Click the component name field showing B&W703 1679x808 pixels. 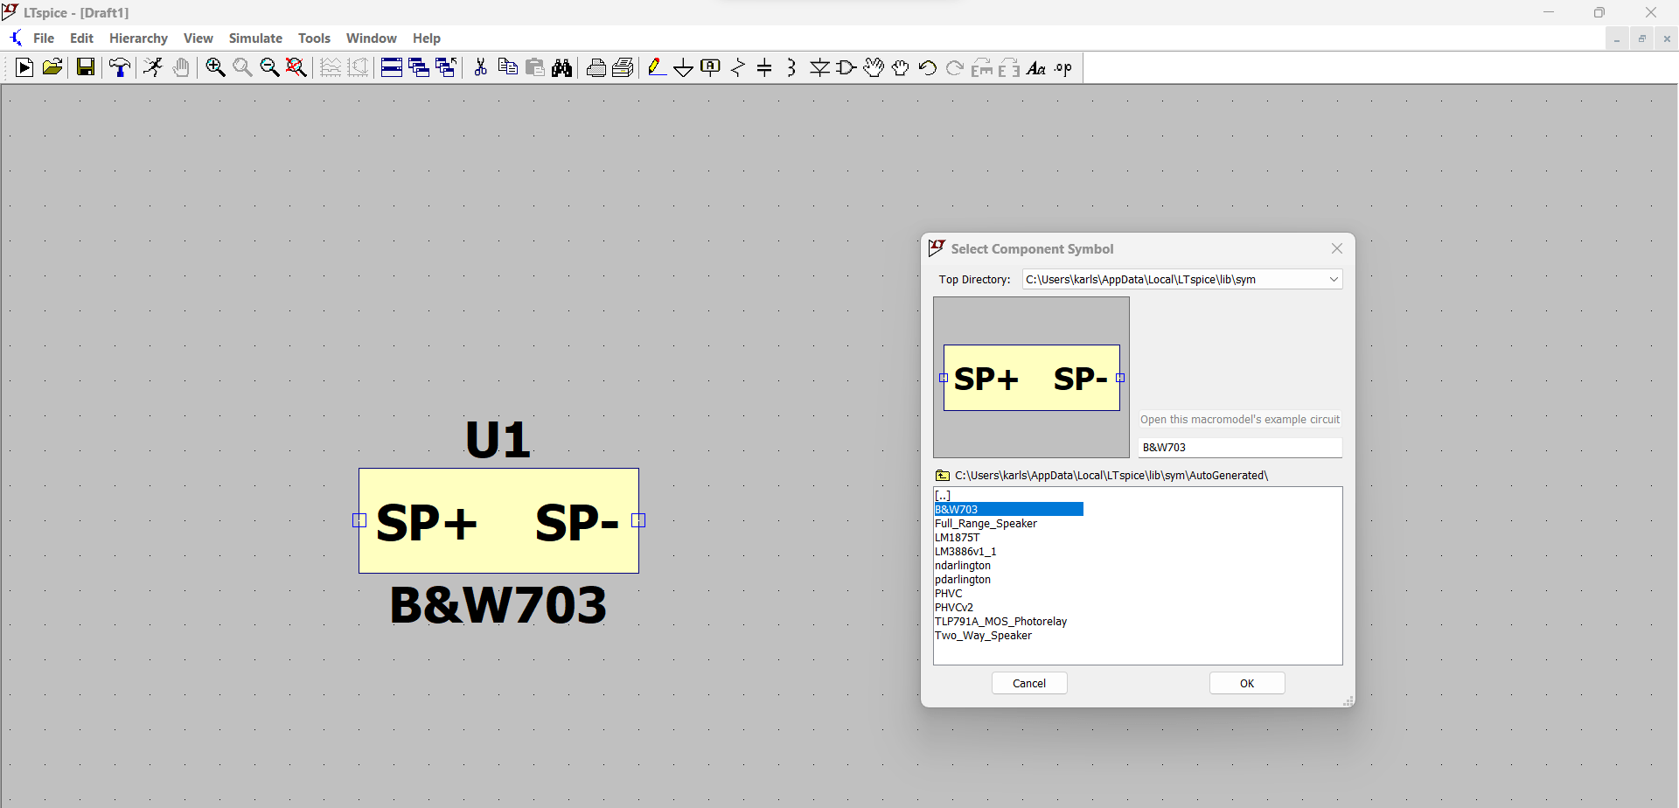tap(1240, 448)
